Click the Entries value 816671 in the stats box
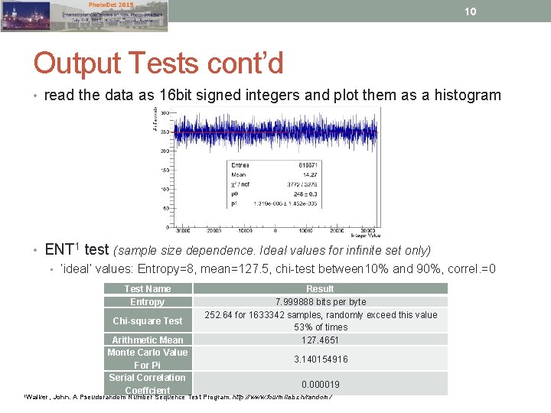This screenshot has height=413, width=551. pyautogui.click(x=308, y=165)
